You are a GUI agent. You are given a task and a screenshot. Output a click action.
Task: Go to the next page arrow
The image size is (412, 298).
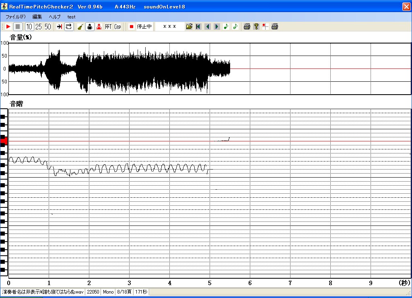(217, 27)
